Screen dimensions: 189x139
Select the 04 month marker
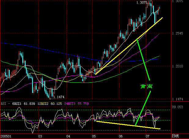(x=68, y=136)
